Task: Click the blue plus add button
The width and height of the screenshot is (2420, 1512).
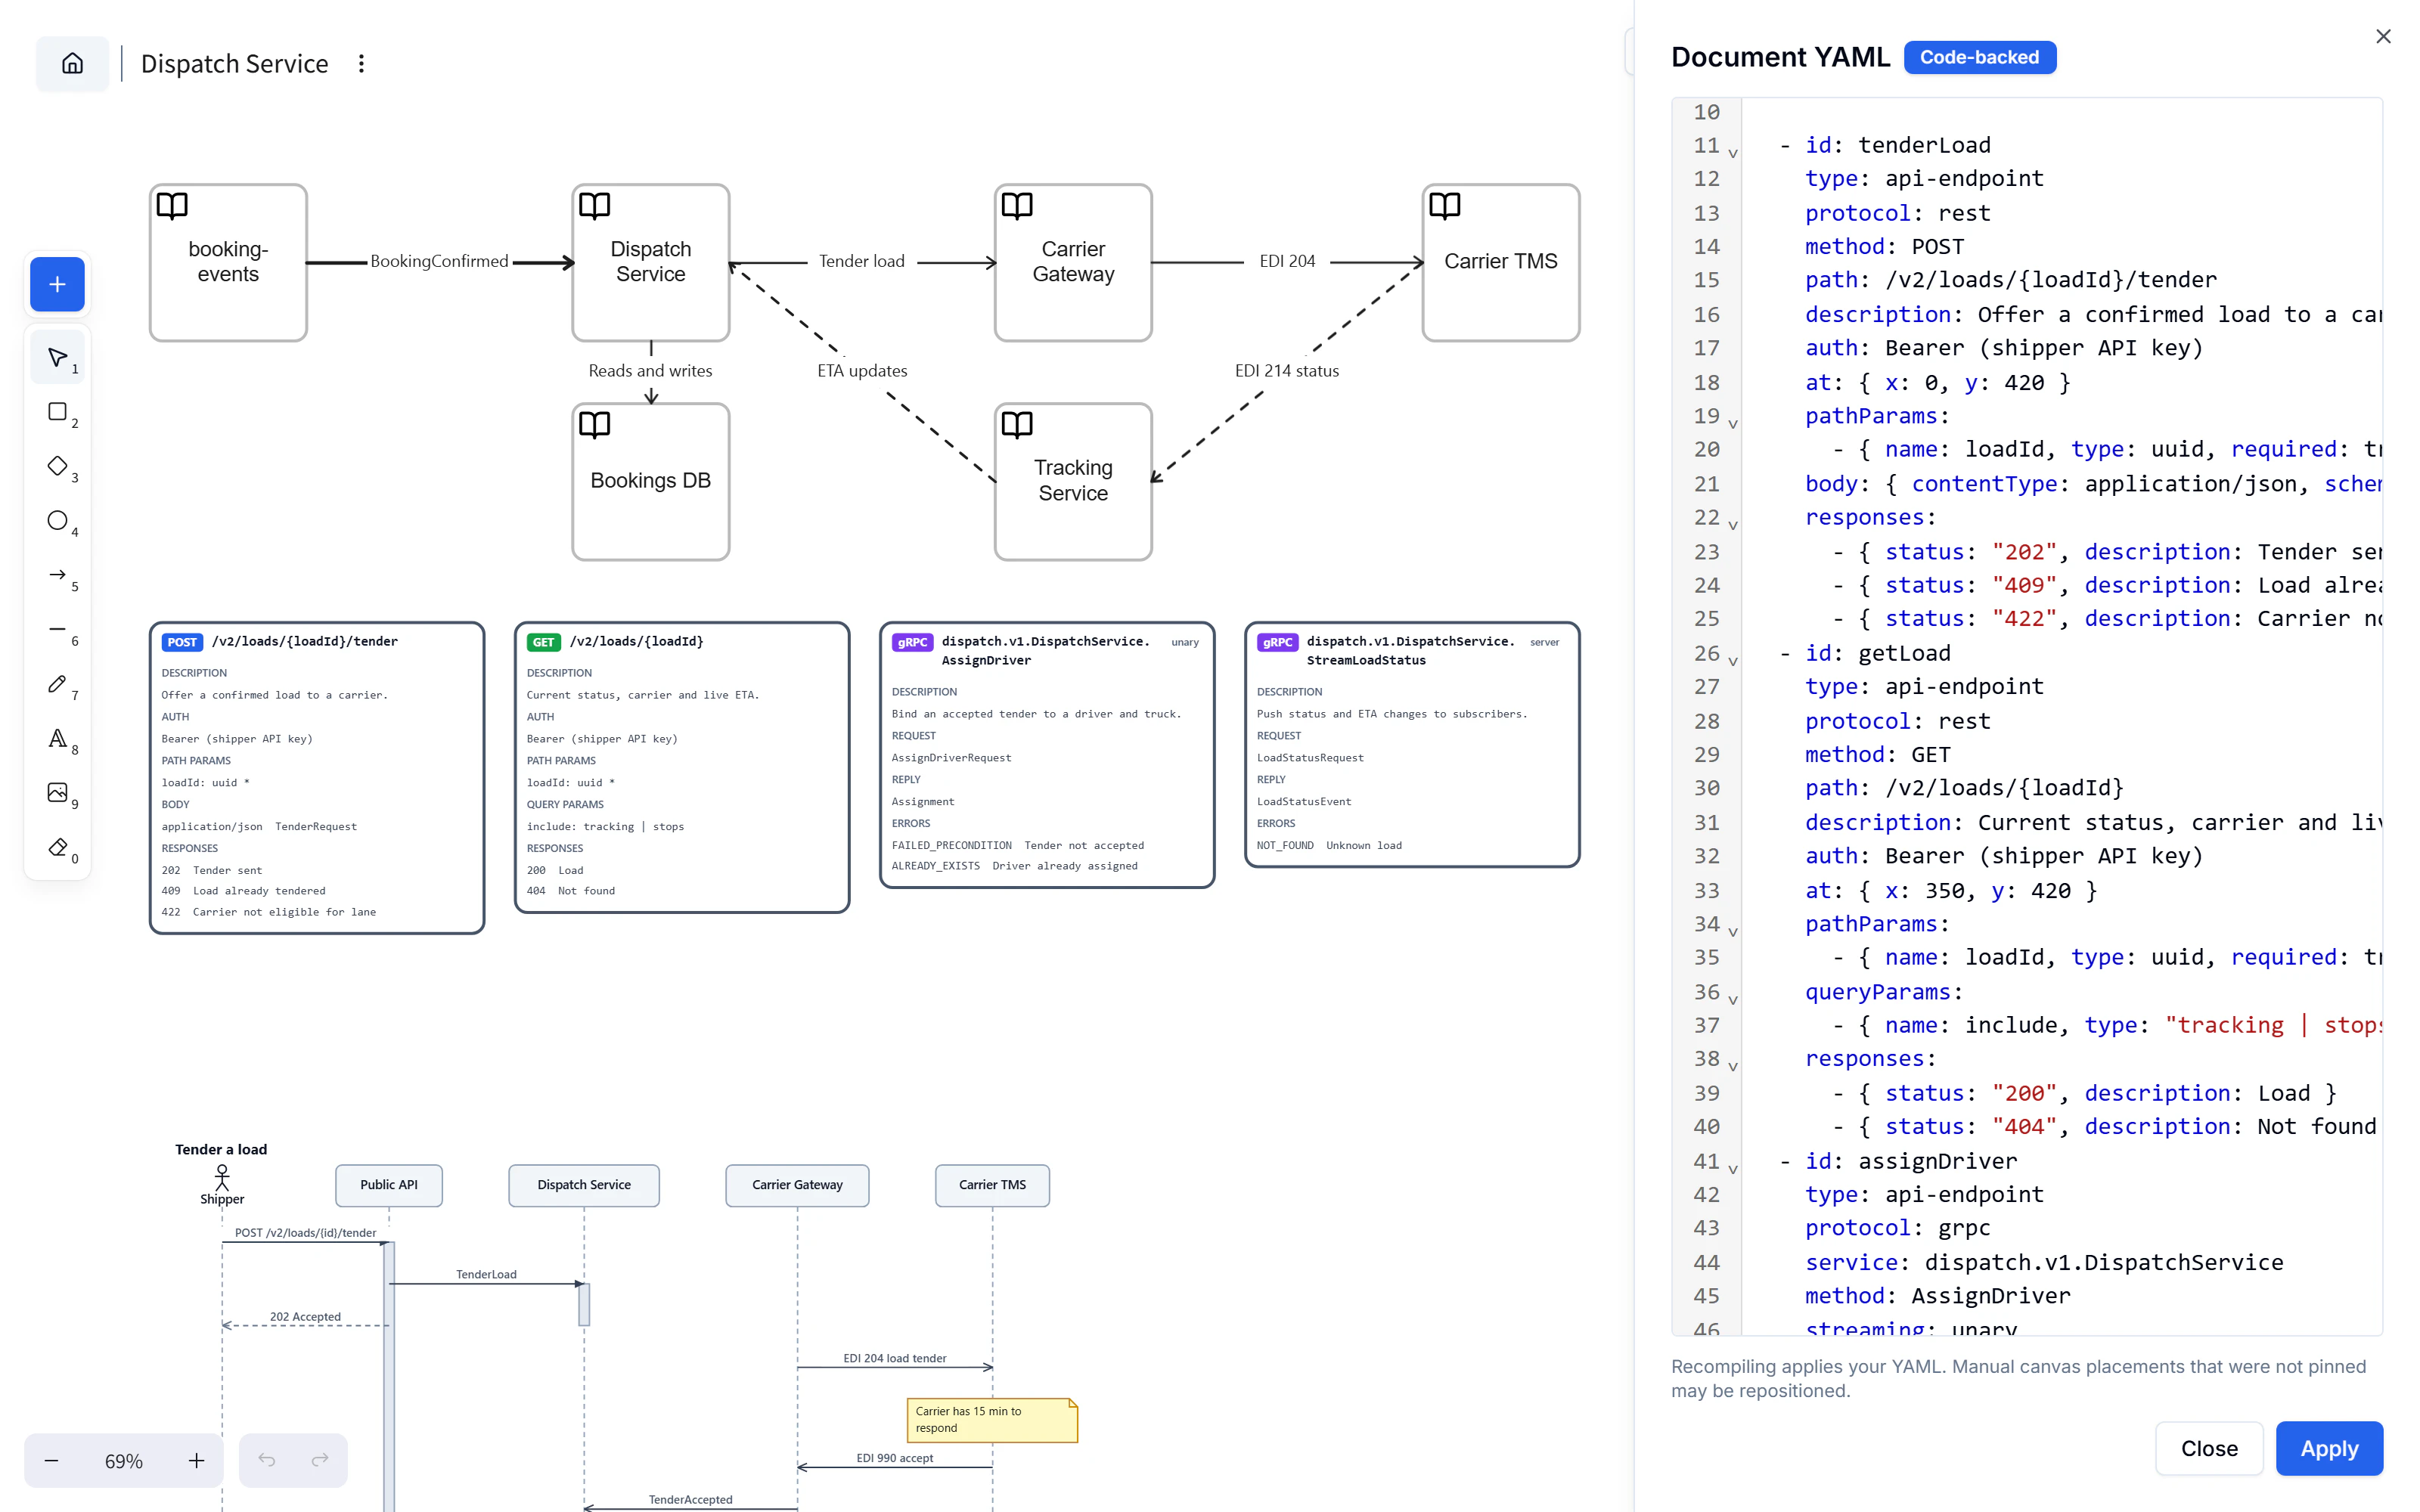Action: (57, 285)
